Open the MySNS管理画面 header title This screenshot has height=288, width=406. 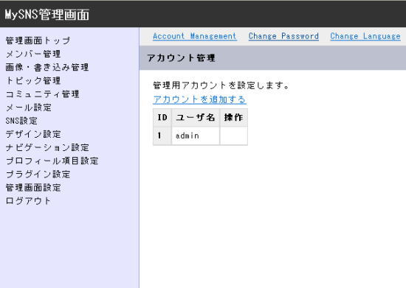point(47,15)
